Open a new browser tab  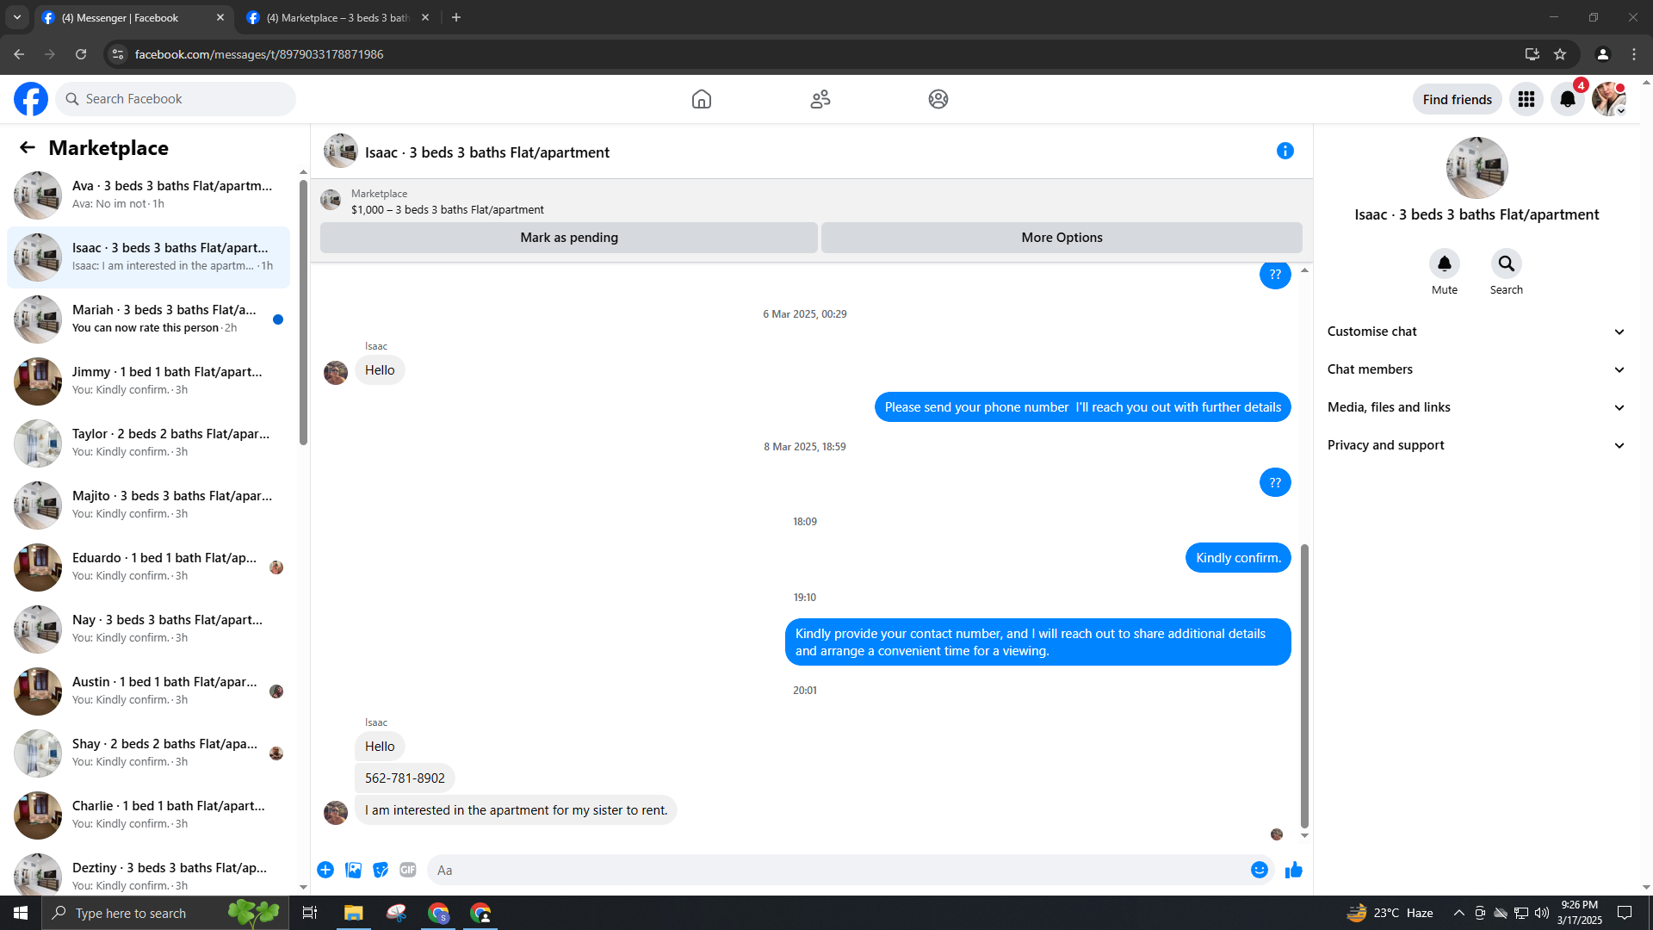tap(456, 17)
